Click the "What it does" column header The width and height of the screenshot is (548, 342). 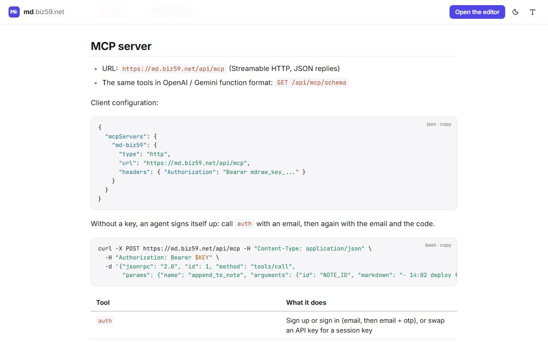pyautogui.click(x=306, y=303)
